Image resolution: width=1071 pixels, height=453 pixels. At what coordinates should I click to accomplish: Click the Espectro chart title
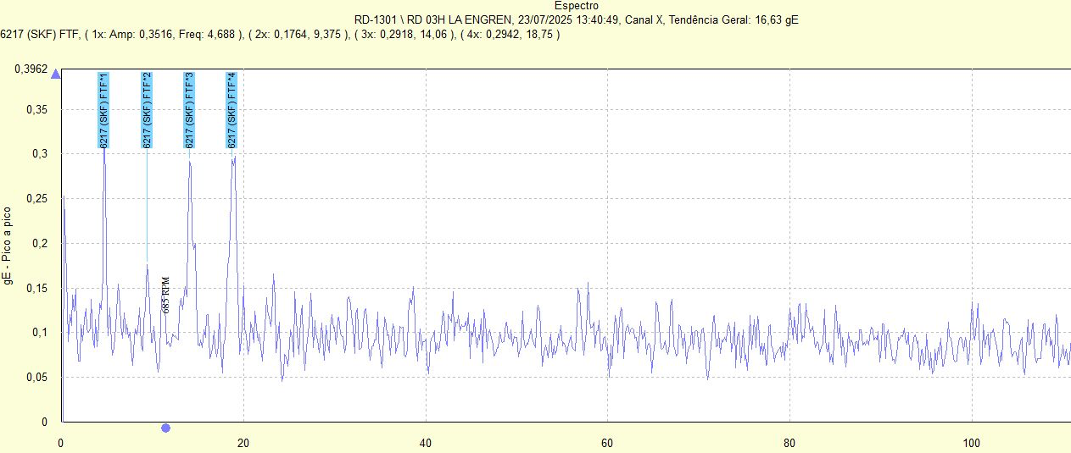click(x=576, y=6)
